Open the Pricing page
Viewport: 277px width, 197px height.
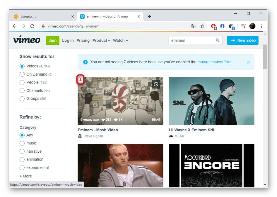[83, 41]
